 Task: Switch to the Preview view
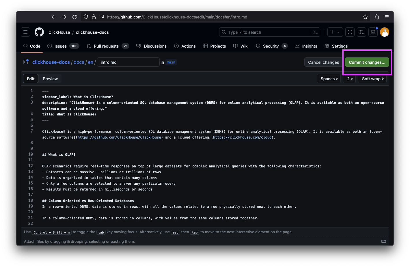coord(50,79)
